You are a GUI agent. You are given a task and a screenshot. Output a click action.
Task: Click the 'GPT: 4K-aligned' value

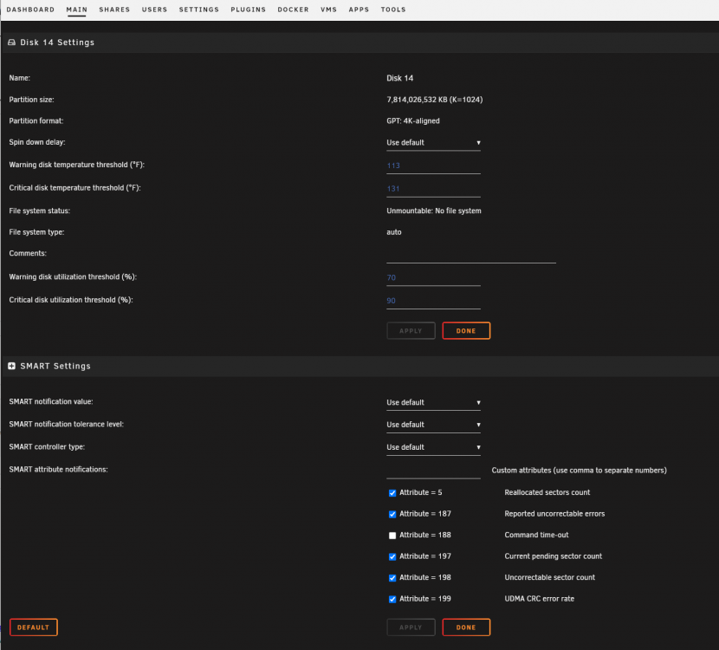click(x=413, y=121)
